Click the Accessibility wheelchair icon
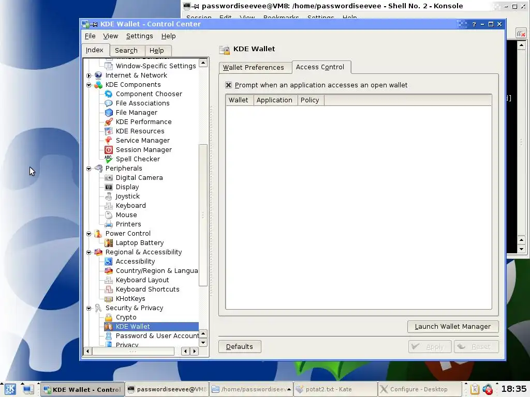This screenshot has width=530, height=397. pyautogui.click(x=109, y=261)
